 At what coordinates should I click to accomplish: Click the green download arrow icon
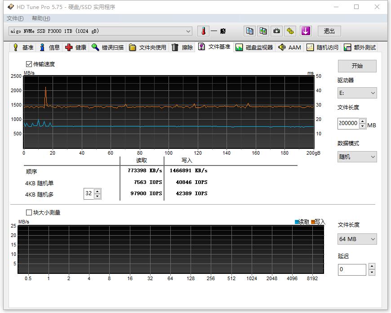coord(306,31)
